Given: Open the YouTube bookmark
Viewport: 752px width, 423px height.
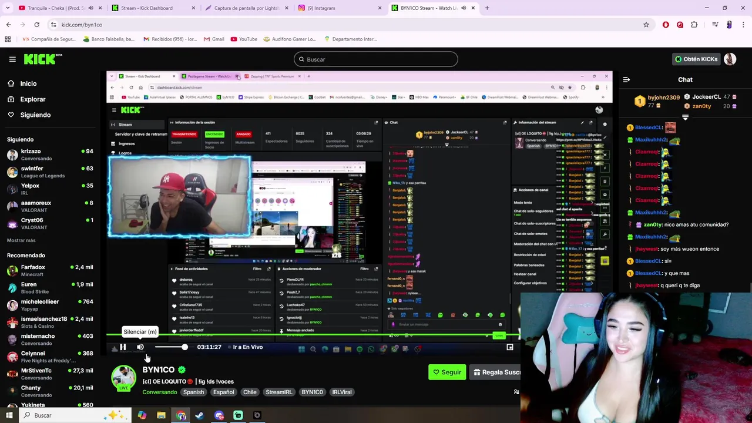Looking at the screenshot, I should pos(244,39).
